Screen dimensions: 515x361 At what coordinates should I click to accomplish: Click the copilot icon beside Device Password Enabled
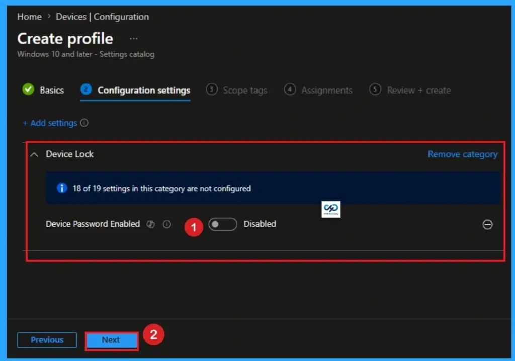151,224
